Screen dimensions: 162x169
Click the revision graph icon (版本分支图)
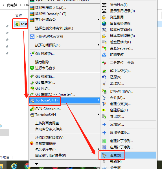tap(104, 30)
